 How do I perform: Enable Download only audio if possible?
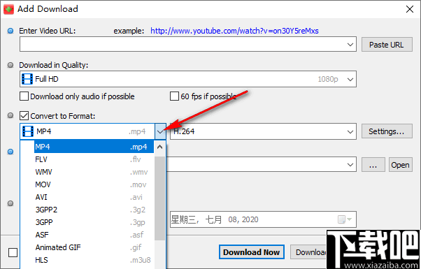(x=24, y=96)
